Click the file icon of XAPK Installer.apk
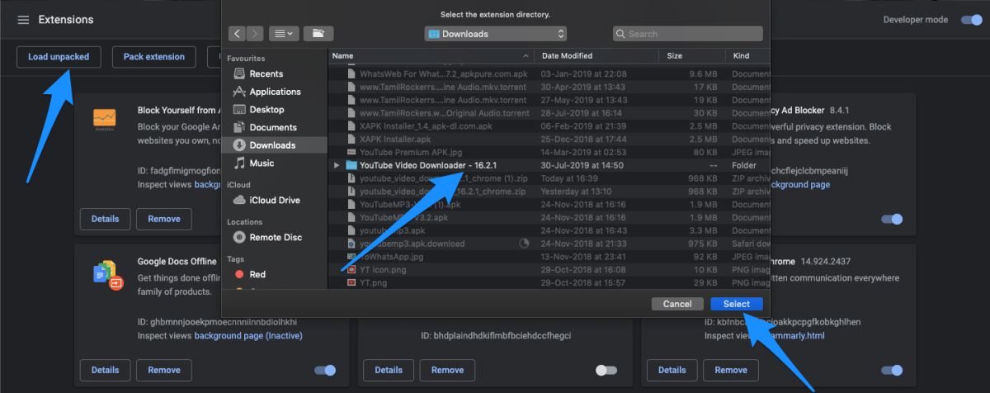Viewport: 990px width, 393px height. pos(351,139)
